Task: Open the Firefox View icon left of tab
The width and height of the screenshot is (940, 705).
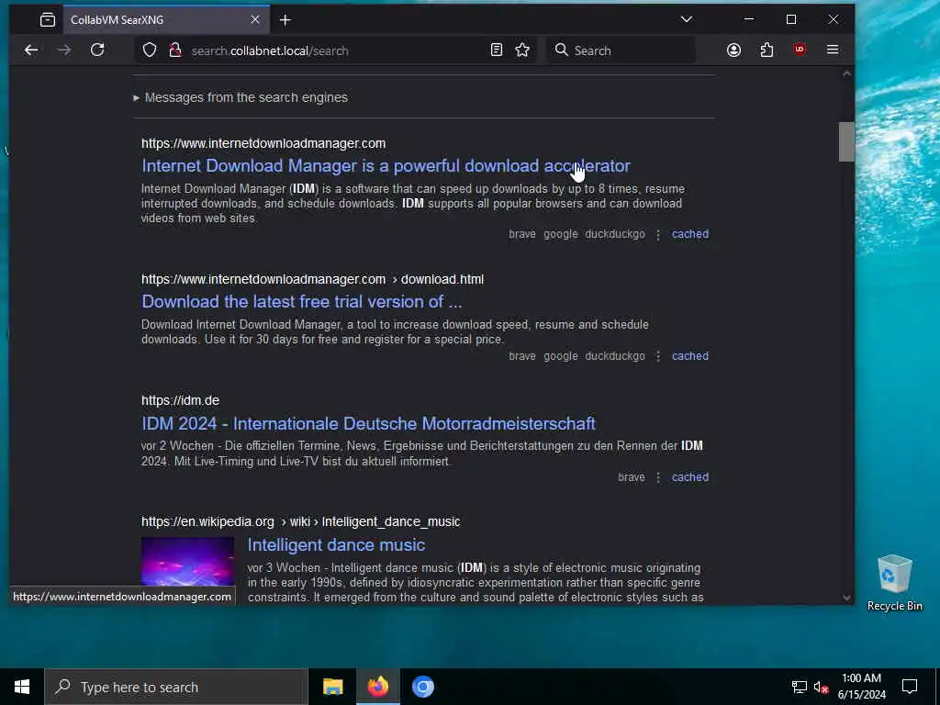Action: pyautogui.click(x=48, y=20)
